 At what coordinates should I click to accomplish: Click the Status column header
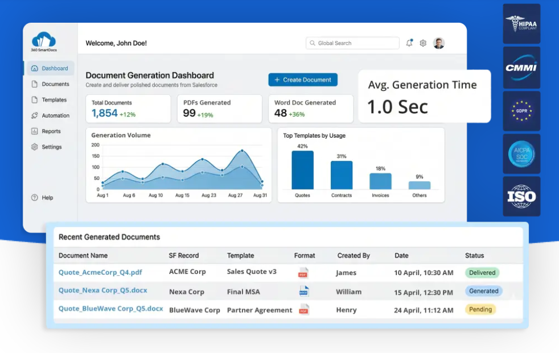click(x=474, y=255)
